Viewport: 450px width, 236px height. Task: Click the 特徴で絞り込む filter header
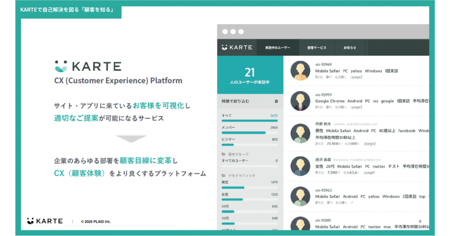[x=250, y=101]
